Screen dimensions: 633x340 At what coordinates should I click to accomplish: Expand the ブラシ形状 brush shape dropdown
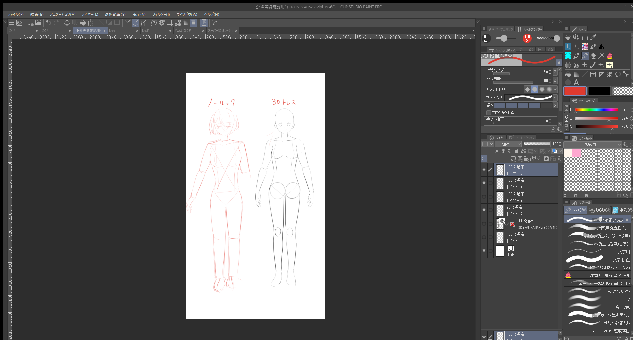555,98
